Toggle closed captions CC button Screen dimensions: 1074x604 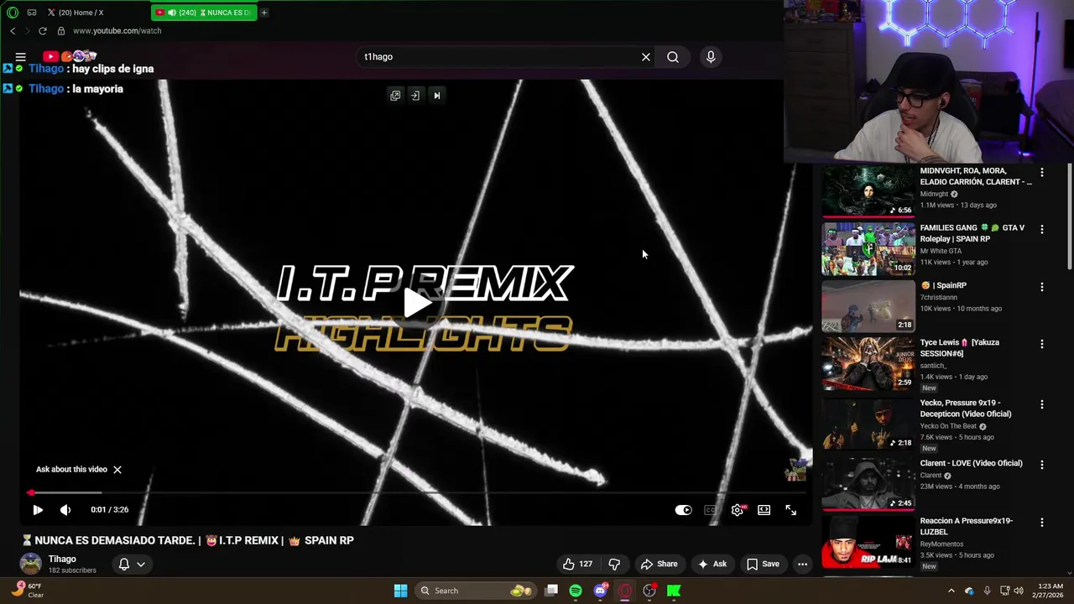[x=710, y=510]
